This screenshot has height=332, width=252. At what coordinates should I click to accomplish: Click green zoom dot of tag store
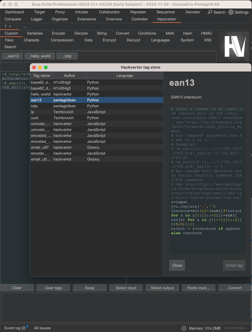[45, 67]
